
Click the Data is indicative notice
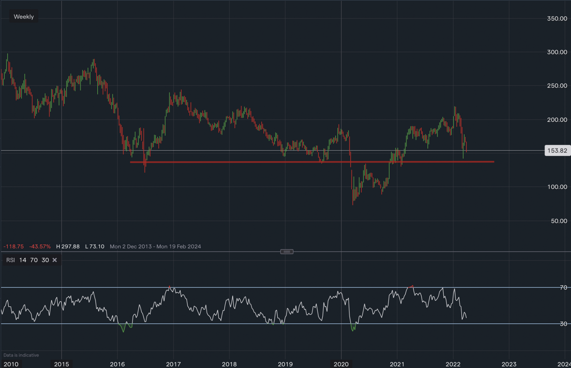tap(21, 355)
